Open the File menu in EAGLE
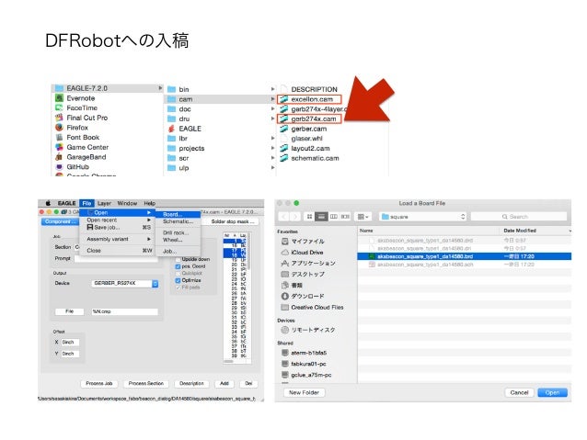587x440 pixels. (86, 203)
